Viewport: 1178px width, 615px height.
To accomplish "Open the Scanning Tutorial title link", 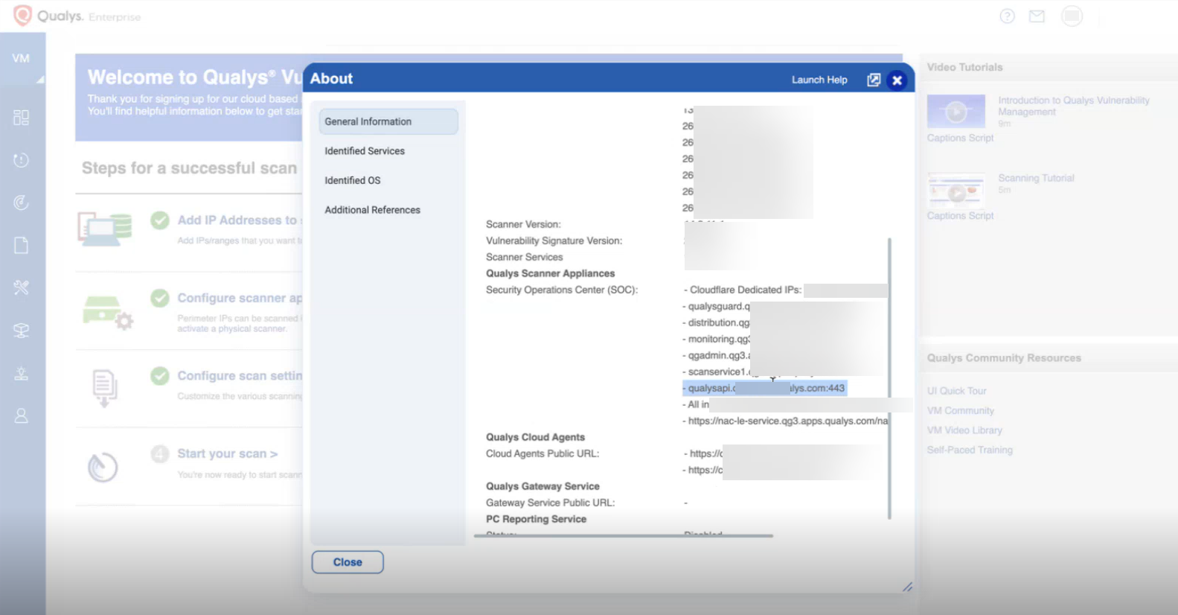I will tap(1036, 178).
